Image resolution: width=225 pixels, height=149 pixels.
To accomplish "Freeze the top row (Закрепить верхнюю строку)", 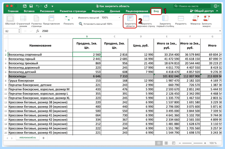I will point(146,18).
